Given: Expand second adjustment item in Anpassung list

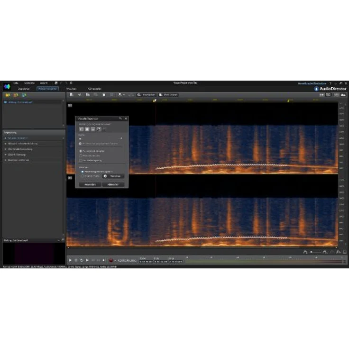Looking at the screenshot, I should [5, 144].
